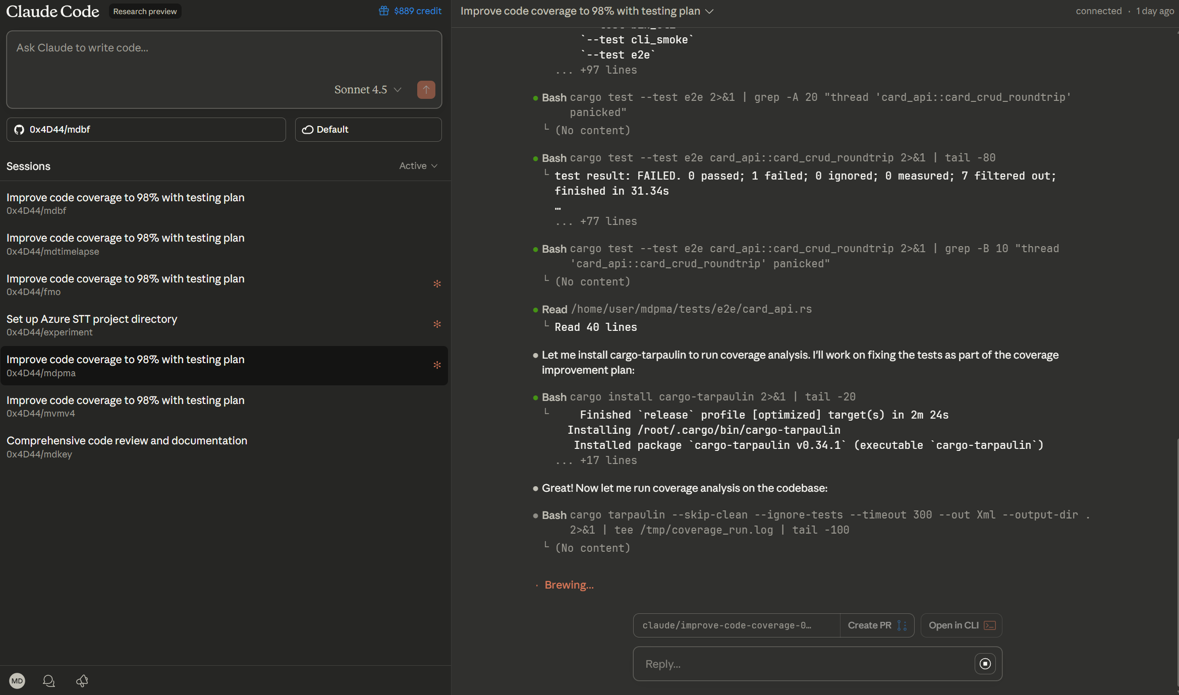The width and height of the screenshot is (1179, 695).
Task: Click the terminal icon in Open in CLI
Action: 990,625
